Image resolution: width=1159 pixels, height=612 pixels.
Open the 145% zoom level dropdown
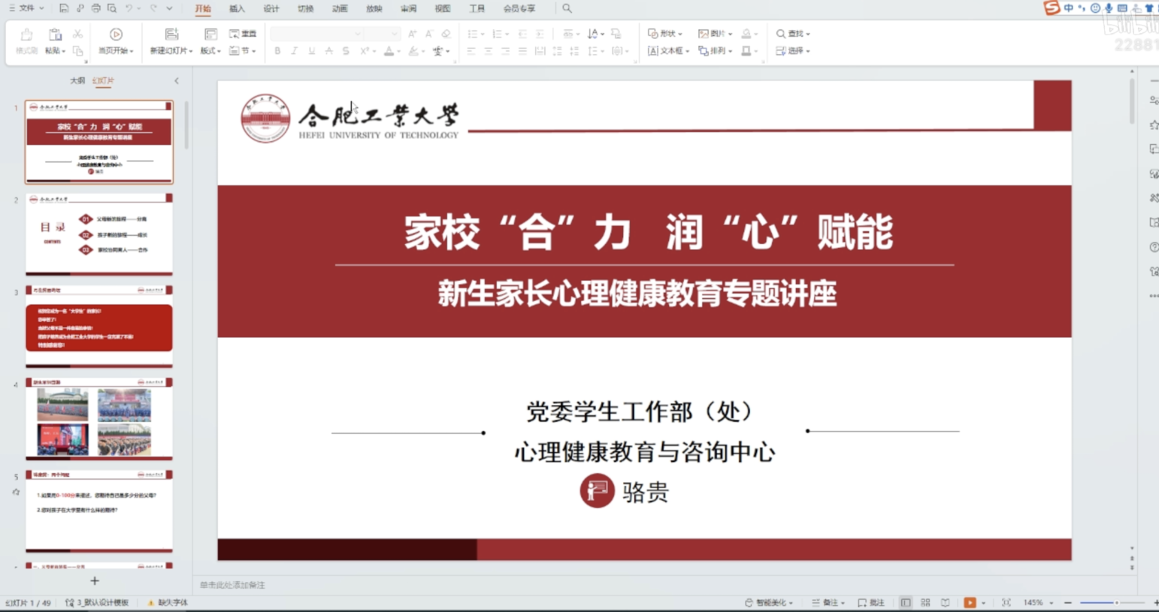point(1039,603)
